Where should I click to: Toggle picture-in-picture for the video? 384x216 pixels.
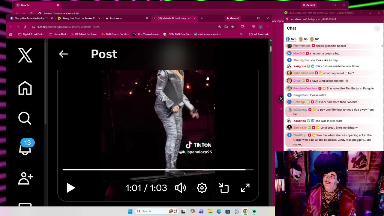click(x=224, y=188)
